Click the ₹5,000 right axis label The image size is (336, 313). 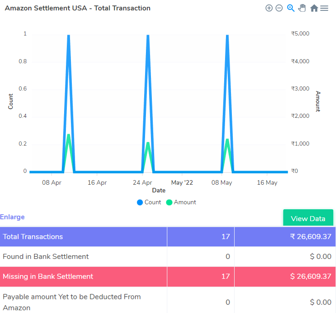click(x=300, y=34)
